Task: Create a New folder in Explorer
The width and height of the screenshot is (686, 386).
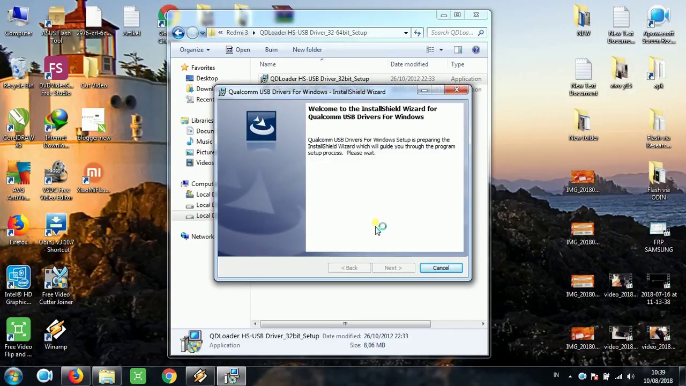Action: [307, 49]
